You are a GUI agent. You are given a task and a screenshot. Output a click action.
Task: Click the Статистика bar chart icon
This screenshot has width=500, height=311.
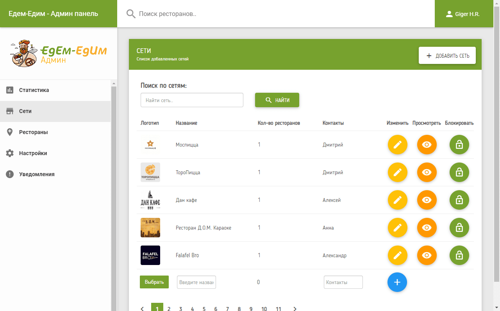pyautogui.click(x=10, y=90)
